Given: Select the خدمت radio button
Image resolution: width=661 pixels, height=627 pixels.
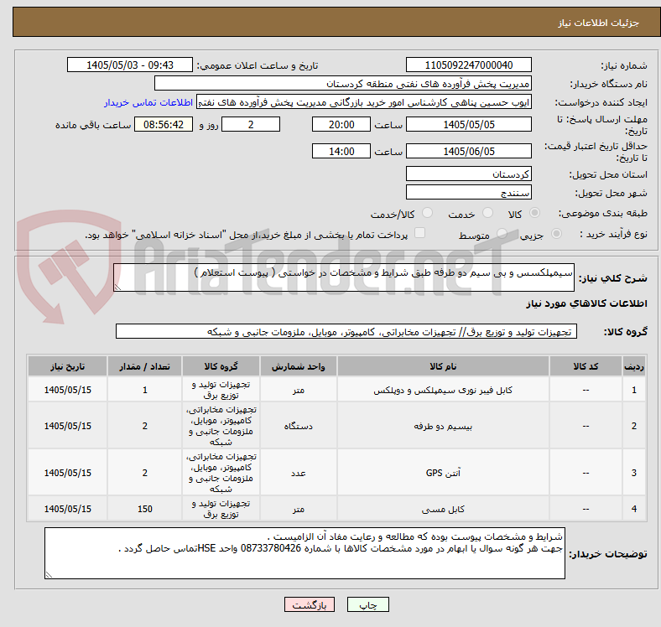Looking at the screenshot, I should tap(487, 213).
